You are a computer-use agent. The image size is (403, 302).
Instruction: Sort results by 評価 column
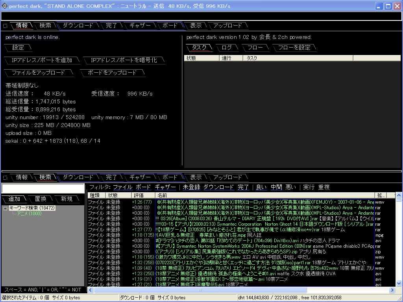click(143, 195)
